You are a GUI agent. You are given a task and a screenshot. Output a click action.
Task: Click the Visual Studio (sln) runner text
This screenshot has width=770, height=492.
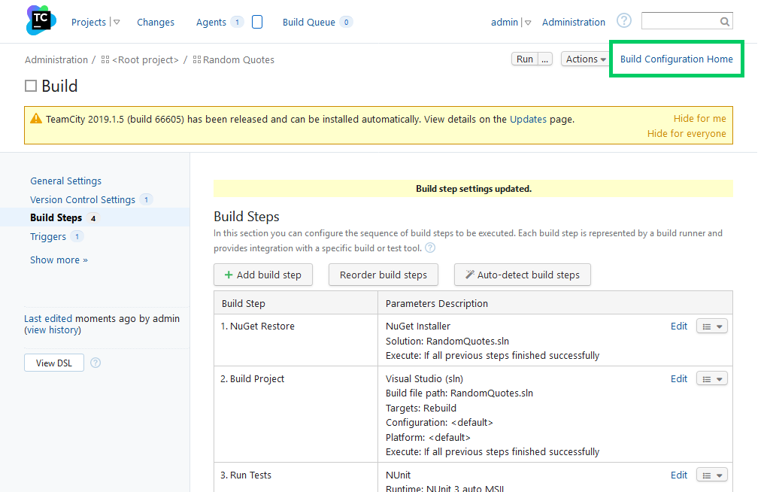pyautogui.click(x=424, y=379)
